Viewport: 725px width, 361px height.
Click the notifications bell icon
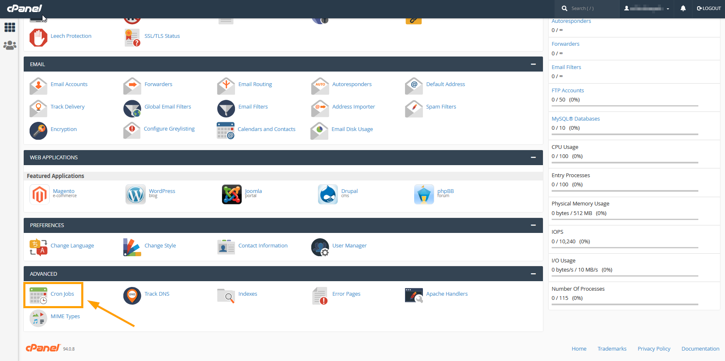pos(683,8)
